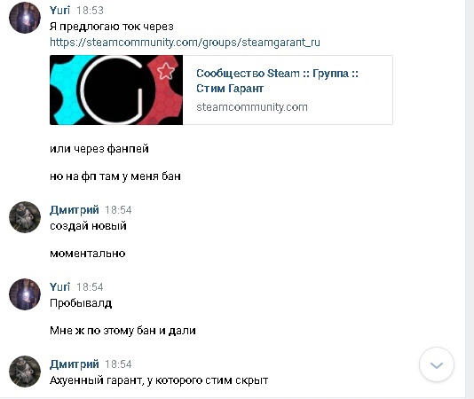The image size is (474, 399).
Task: Open Дмитрий's name on the bottom message
Action: (75, 364)
